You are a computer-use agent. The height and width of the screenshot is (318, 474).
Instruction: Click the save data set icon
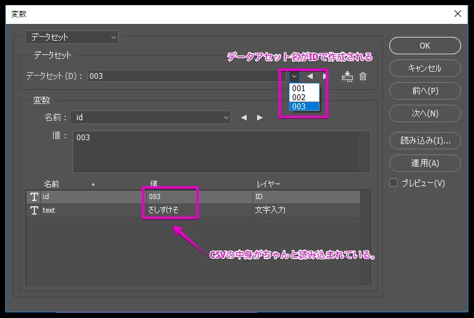(x=348, y=76)
